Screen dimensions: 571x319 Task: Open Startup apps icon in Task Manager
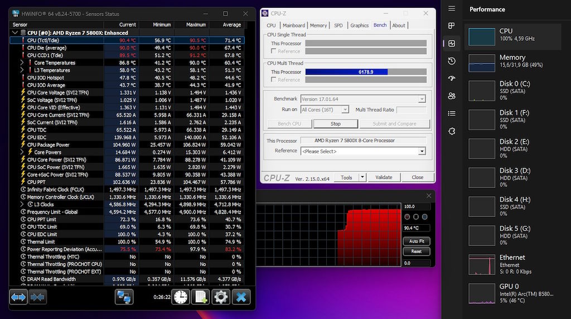452,78
